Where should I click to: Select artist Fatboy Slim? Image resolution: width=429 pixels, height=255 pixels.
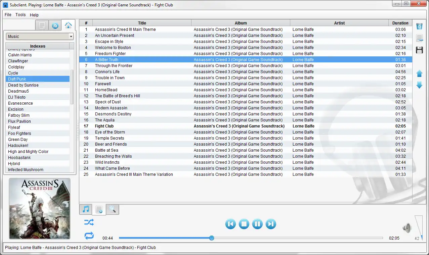[38, 115]
